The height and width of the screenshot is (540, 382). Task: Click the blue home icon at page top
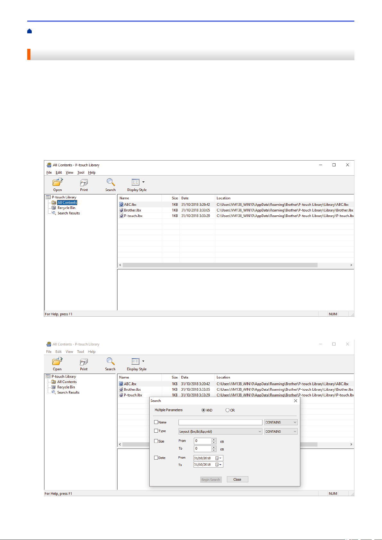[29, 31]
